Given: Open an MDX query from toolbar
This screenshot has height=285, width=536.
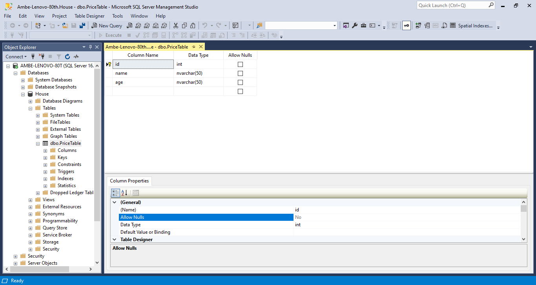Looking at the screenshot, I should (x=138, y=25).
